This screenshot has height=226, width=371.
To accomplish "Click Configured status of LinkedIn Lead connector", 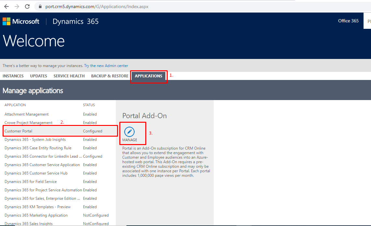I will 92,156.
